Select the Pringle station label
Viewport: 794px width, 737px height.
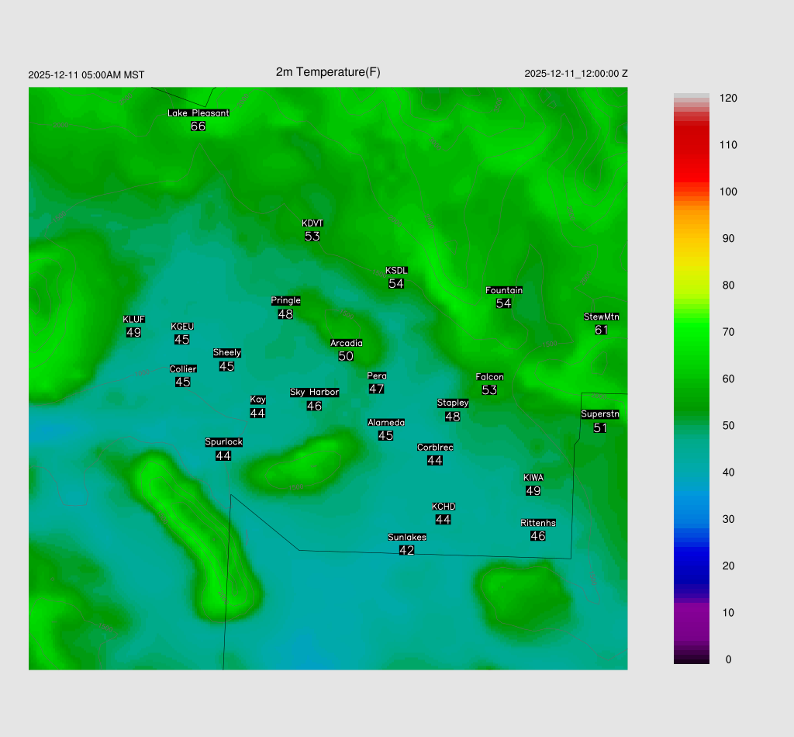(x=285, y=300)
